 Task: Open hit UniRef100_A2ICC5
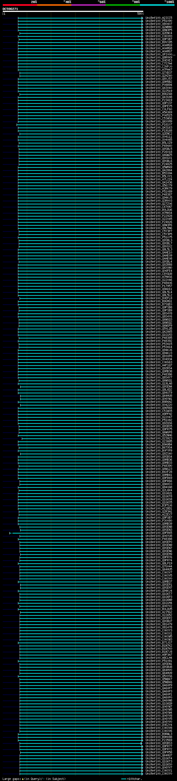159,18
